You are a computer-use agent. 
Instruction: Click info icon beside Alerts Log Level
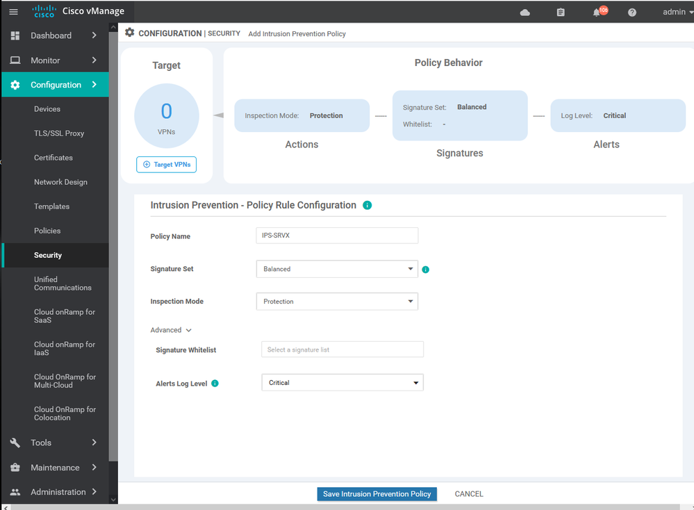point(215,384)
